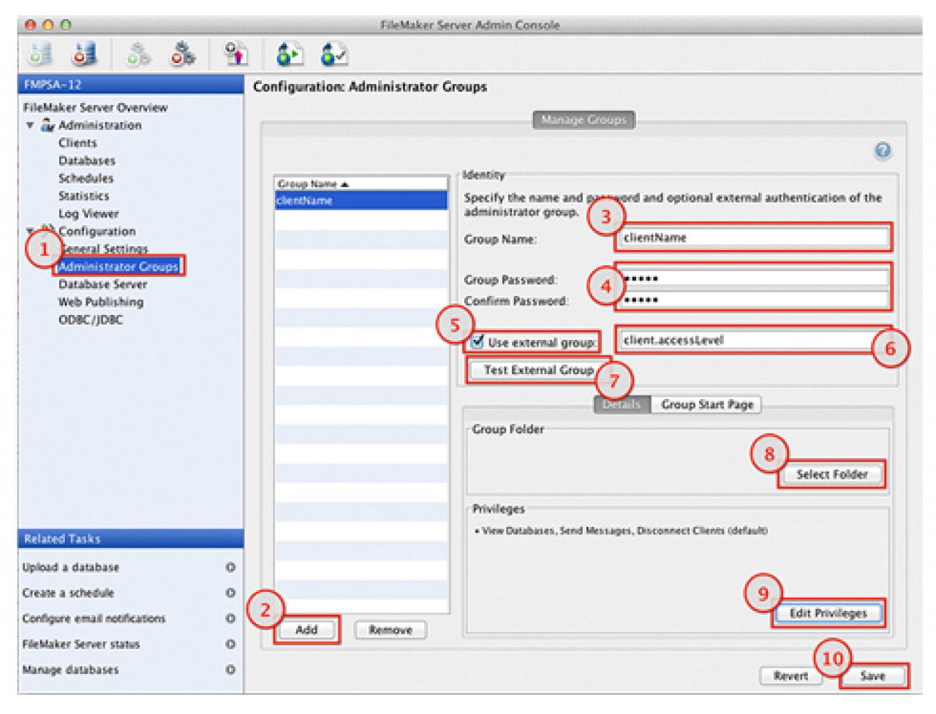Click the arrow icon next to Upload a database
The width and height of the screenshot is (936, 714).
(x=230, y=567)
